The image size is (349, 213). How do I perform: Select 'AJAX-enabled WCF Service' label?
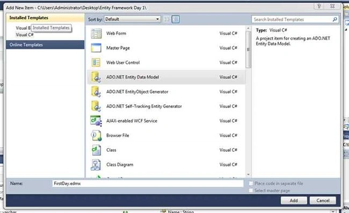tap(132, 121)
